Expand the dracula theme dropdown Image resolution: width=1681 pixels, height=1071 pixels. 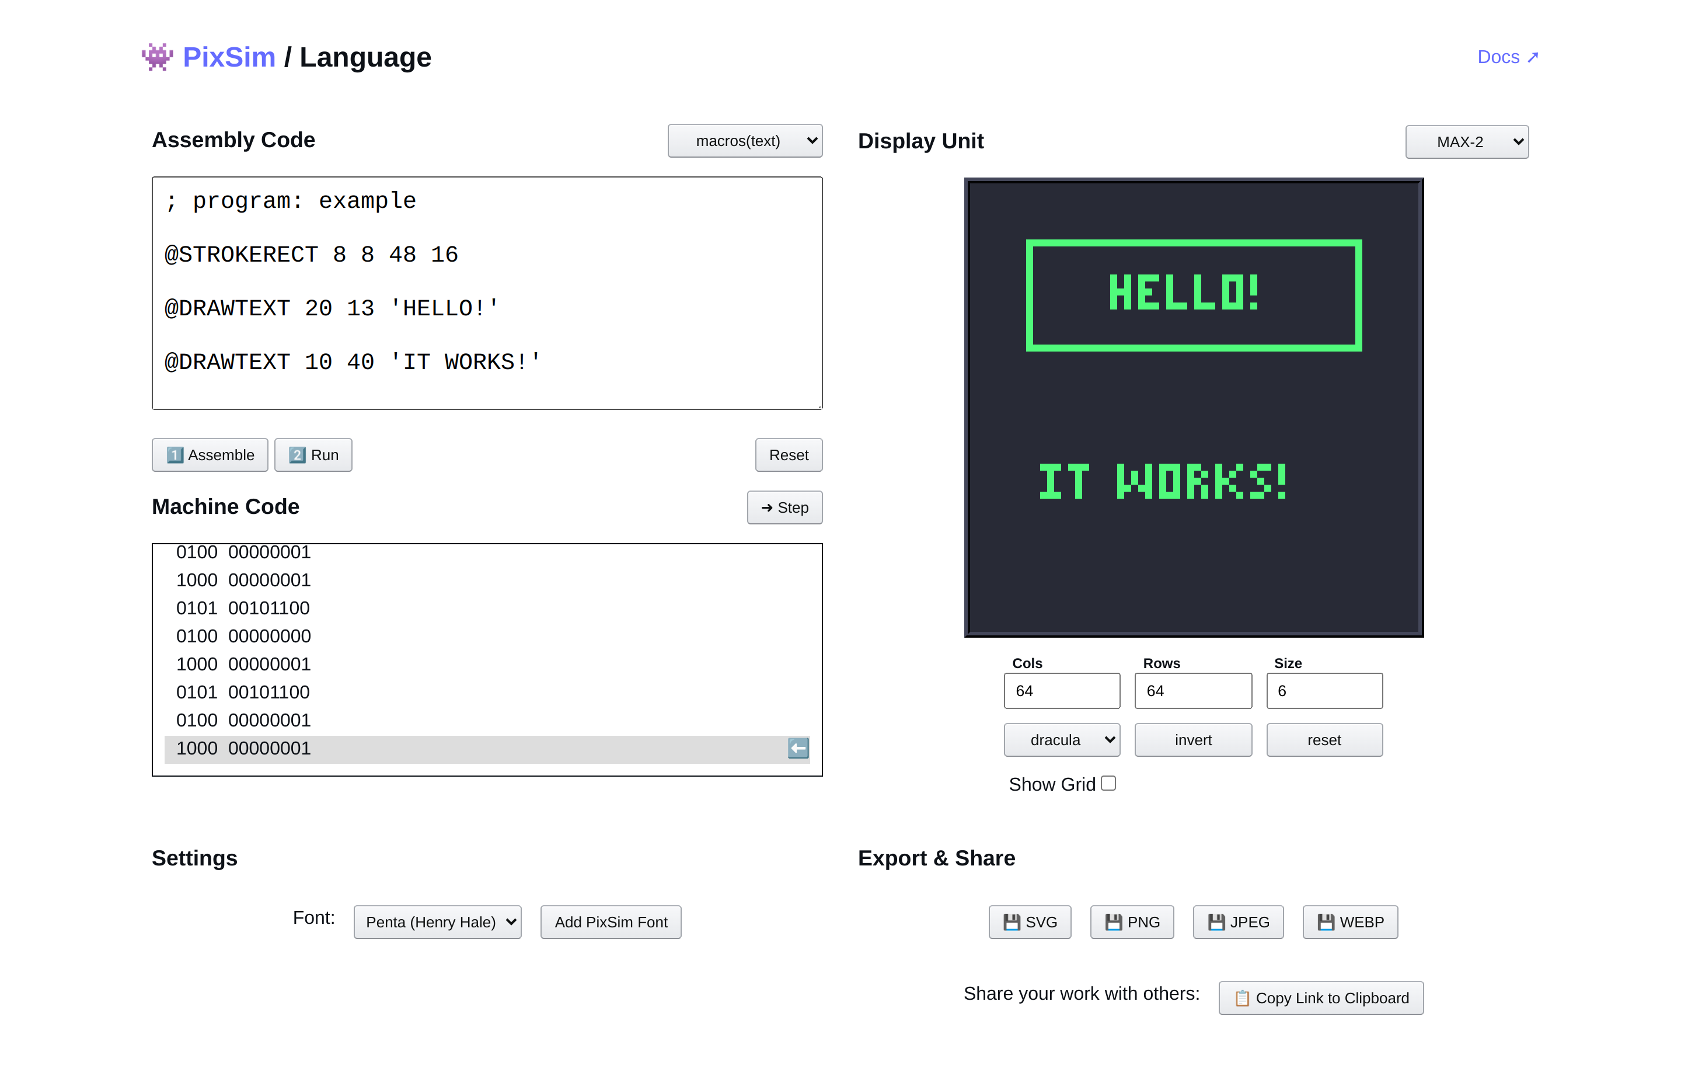1062,740
